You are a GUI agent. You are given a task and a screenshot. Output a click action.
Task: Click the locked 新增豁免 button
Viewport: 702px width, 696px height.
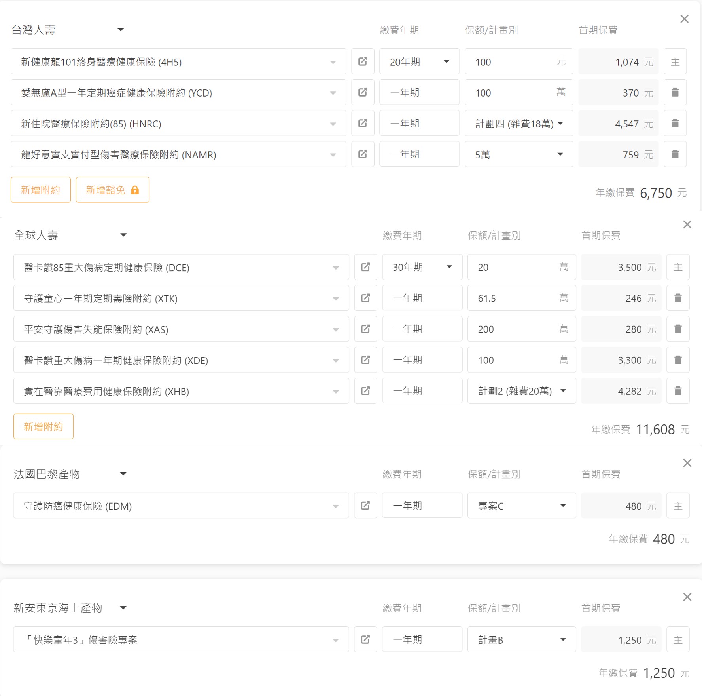click(112, 190)
